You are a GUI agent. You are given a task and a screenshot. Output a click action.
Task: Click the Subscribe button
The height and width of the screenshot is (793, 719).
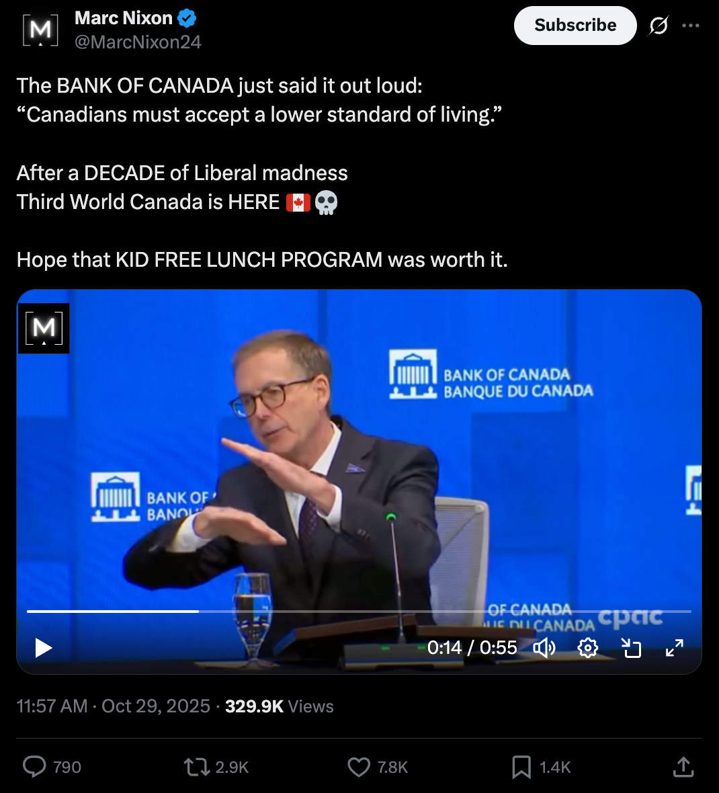575,26
